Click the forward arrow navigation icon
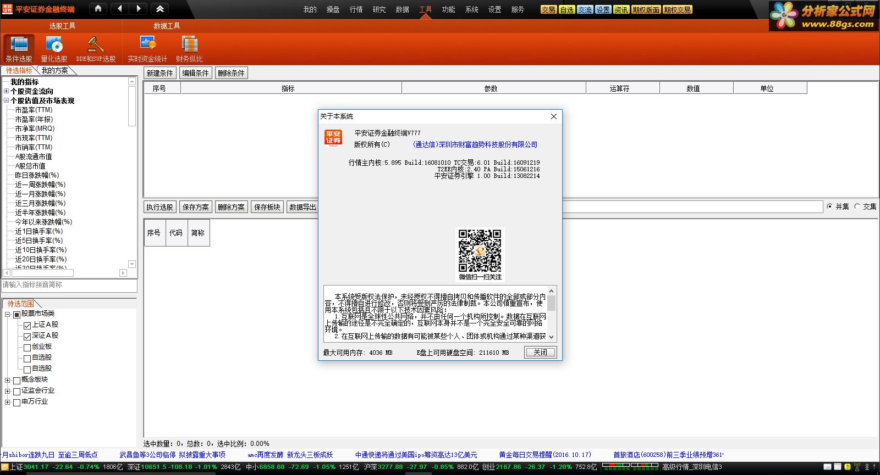The height and width of the screenshot is (475, 880). pos(139,9)
